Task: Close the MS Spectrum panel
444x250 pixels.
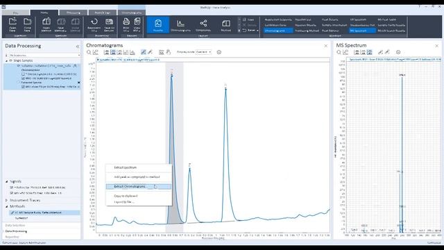Action: (x=436, y=46)
